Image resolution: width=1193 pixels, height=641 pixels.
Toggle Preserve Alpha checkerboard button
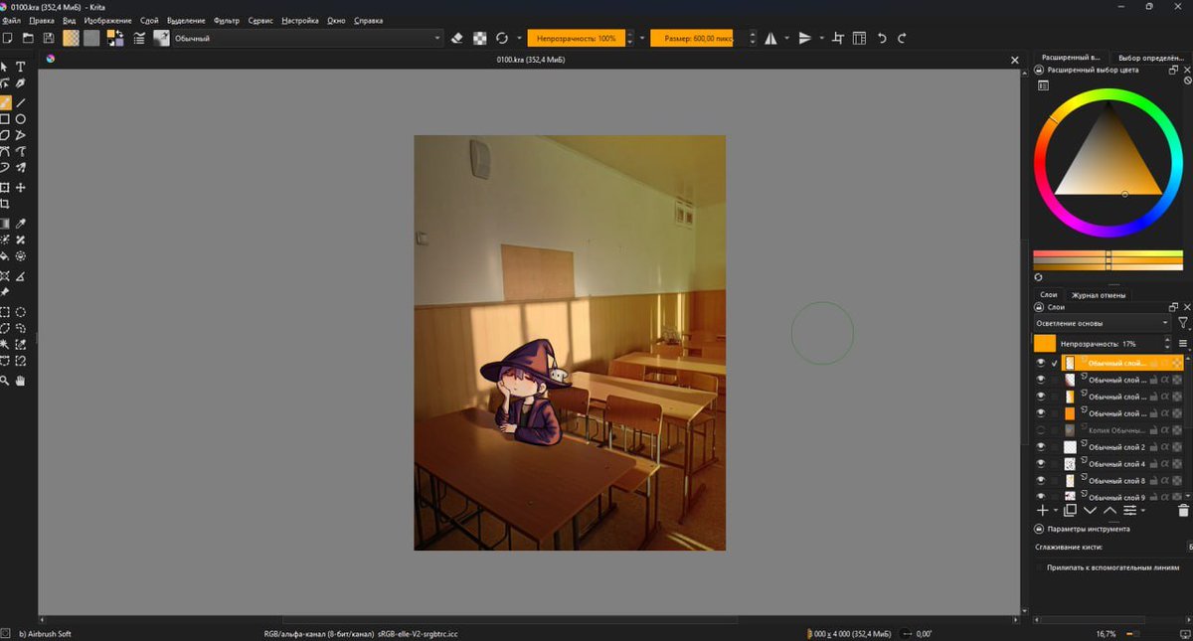[480, 38]
